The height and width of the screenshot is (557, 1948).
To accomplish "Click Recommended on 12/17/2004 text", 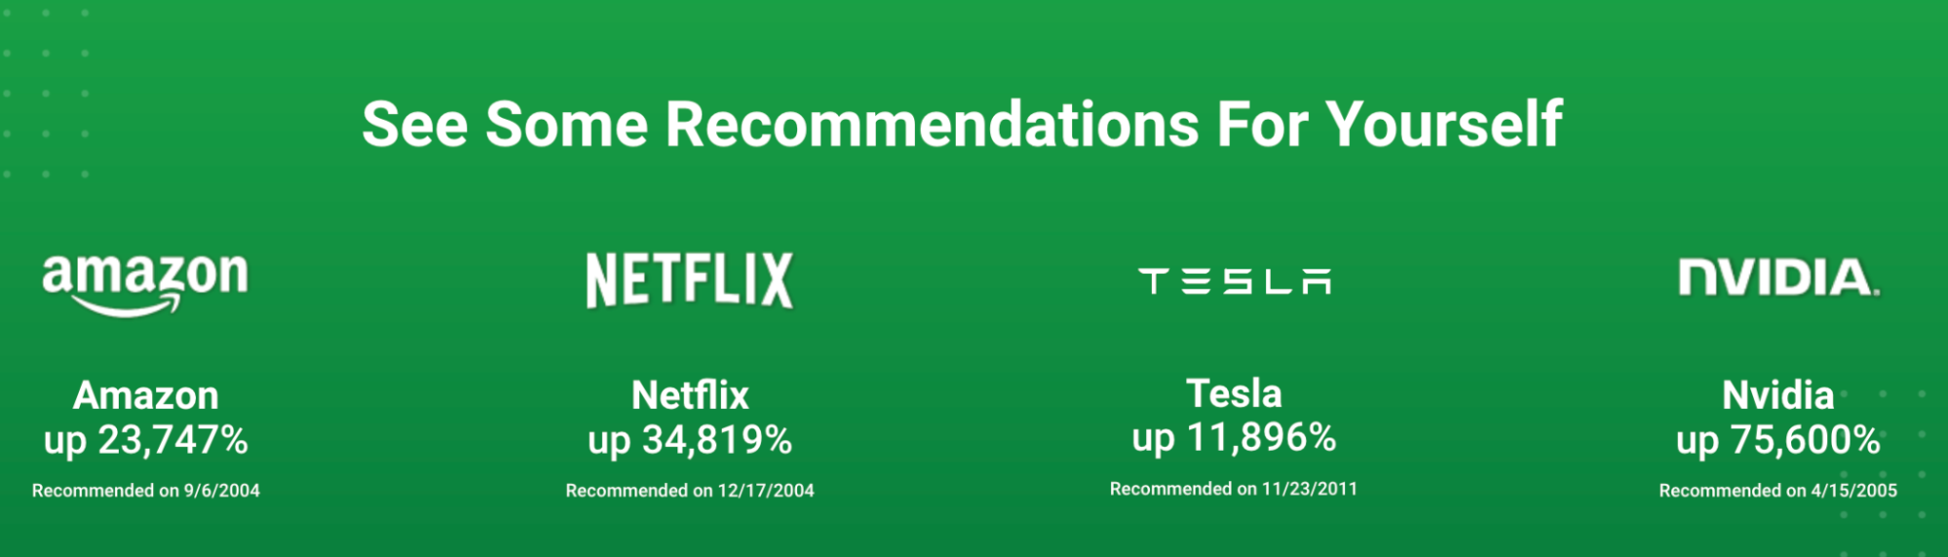I will pyautogui.click(x=690, y=491).
